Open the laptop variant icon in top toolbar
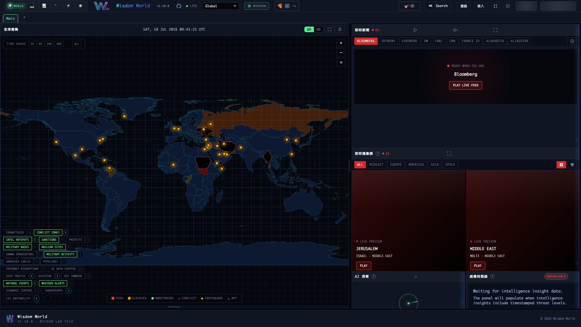581x327 pixels. coord(32,6)
